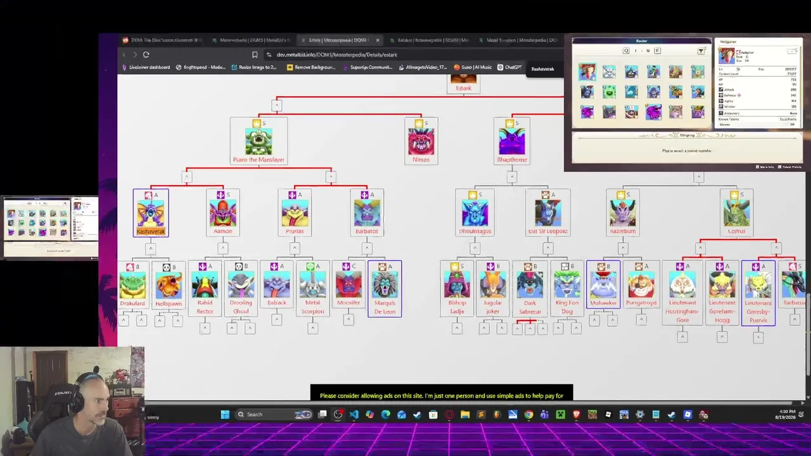Open the Windows Start menu
The width and height of the screenshot is (811, 456).
pos(225,415)
